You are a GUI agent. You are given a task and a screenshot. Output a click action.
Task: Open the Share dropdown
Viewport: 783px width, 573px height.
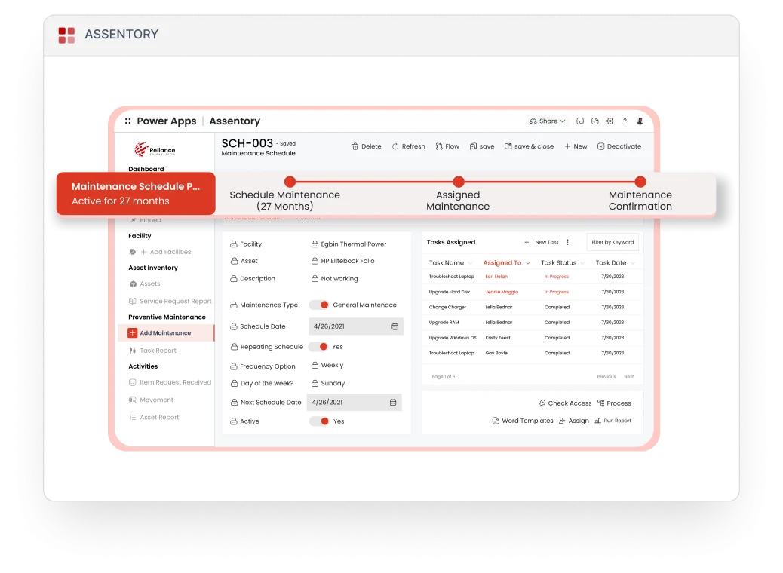548,121
